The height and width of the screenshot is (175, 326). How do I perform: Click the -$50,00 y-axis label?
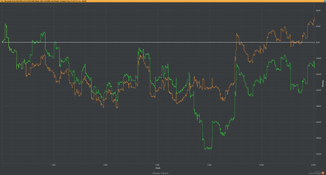pos(318,122)
